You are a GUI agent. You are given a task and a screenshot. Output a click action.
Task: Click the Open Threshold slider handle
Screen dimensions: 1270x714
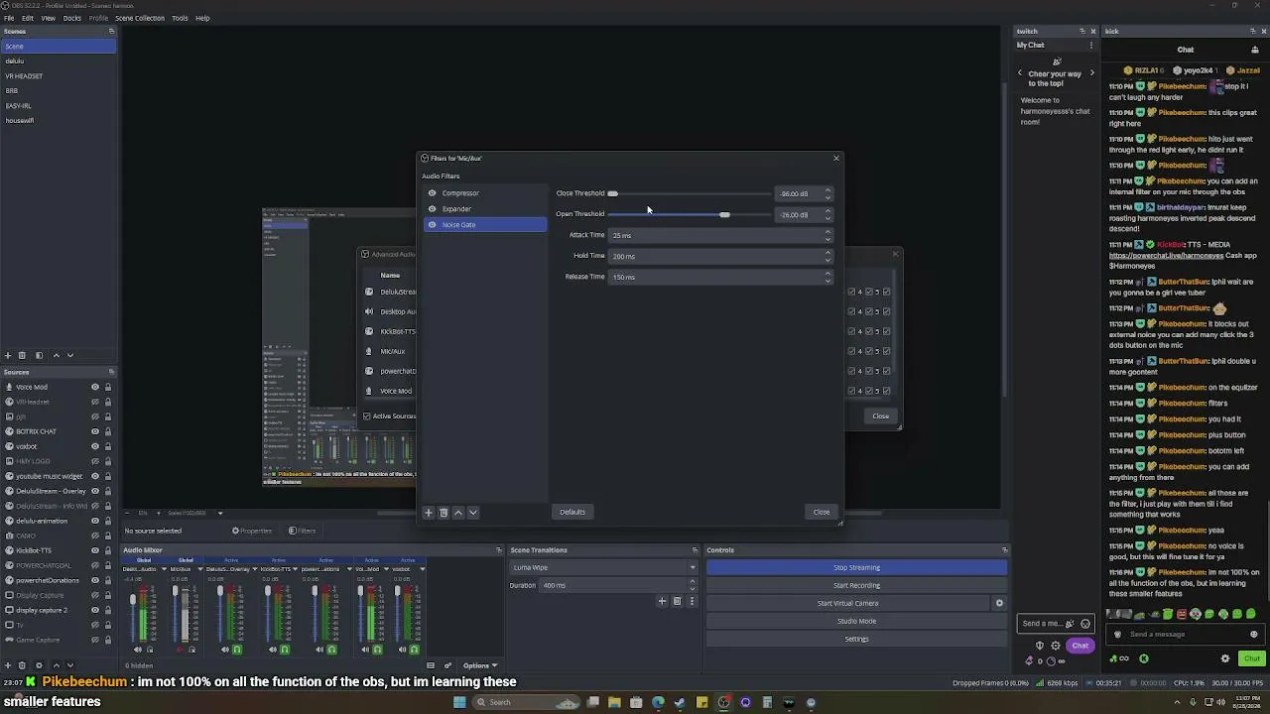click(x=724, y=214)
